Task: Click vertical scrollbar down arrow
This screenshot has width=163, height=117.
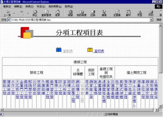Action: [x=160, y=106]
